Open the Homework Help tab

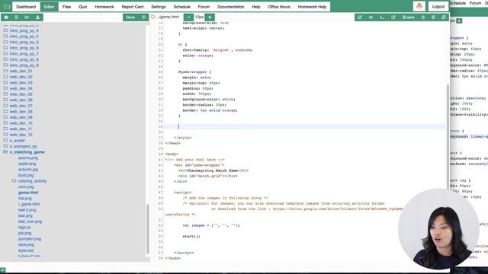click(x=312, y=7)
